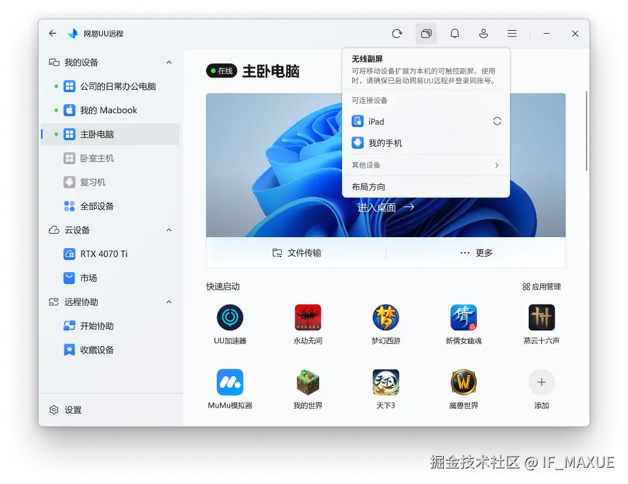Viewport: 628px width, 484px height.
Task: Launch UU加速器 app
Action: 230,324
